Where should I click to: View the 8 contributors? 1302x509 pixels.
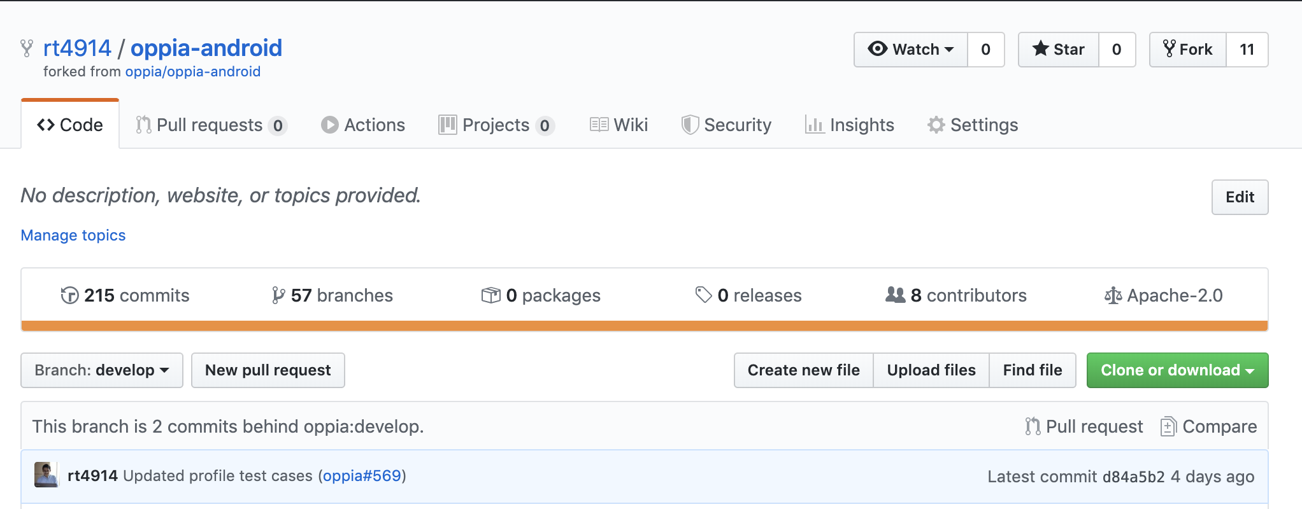956,295
